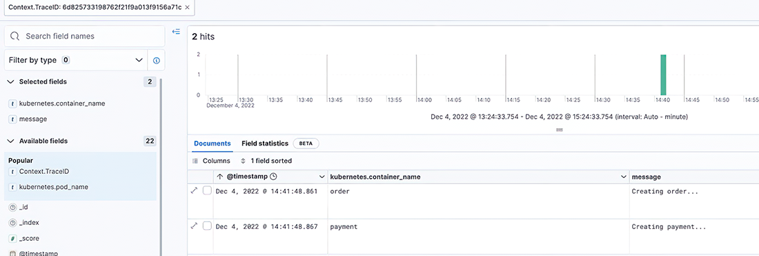Click the clock icon in @timestamp header

point(273,177)
